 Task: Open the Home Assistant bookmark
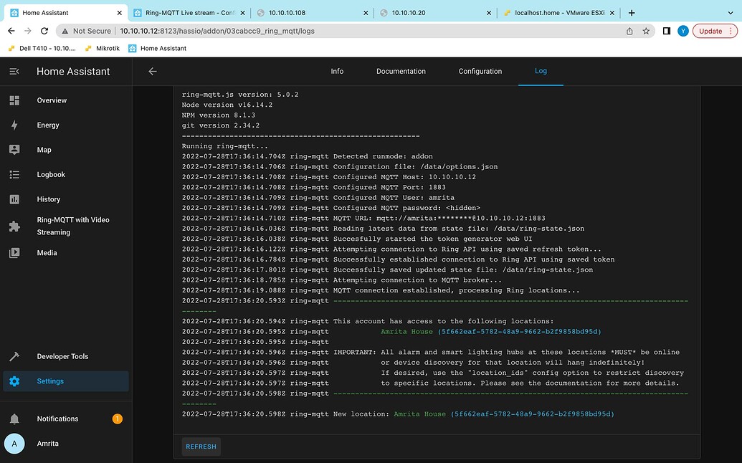click(158, 48)
